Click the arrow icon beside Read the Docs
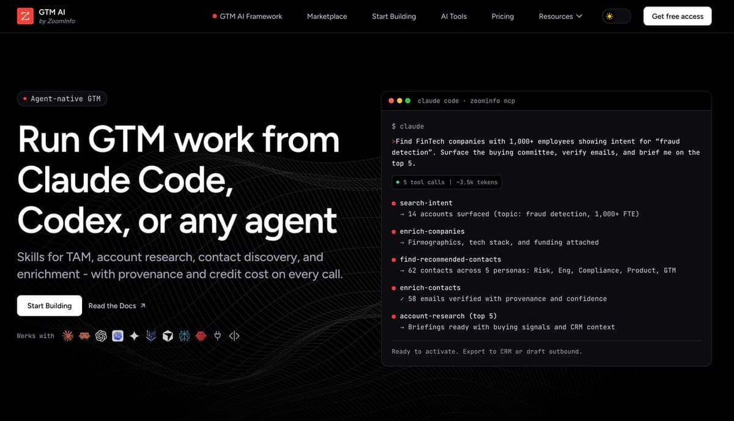The width and height of the screenshot is (734, 421). (143, 305)
